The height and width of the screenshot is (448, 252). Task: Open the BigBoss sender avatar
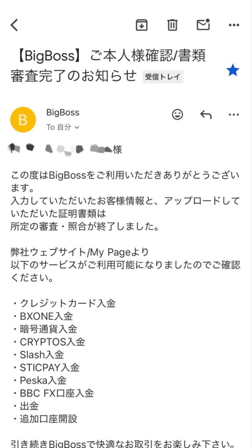coord(23,120)
